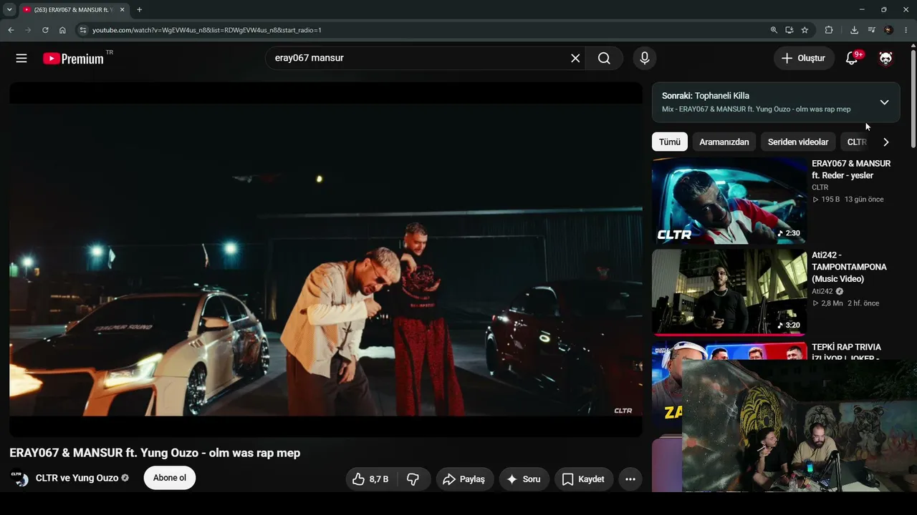Run search with the magnifier button

604,58
